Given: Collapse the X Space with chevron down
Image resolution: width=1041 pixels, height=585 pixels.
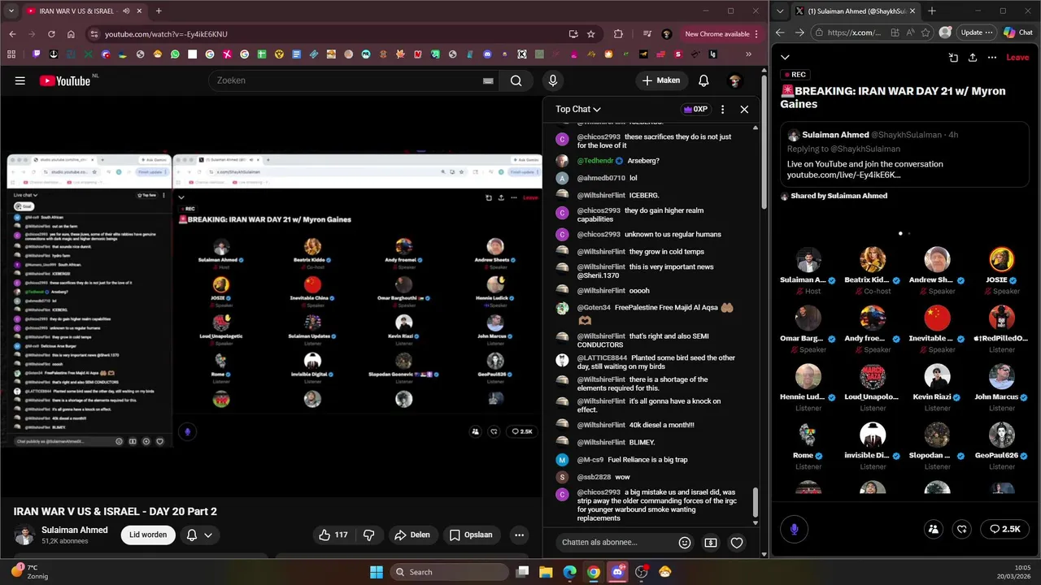Looking at the screenshot, I should 785,58.
